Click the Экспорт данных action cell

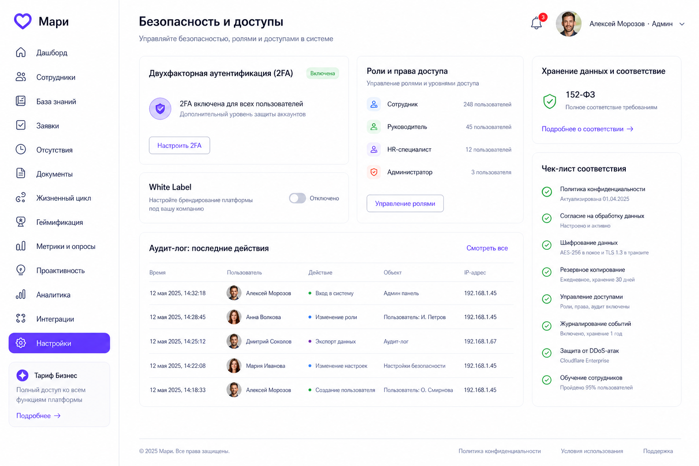(x=335, y=342)
